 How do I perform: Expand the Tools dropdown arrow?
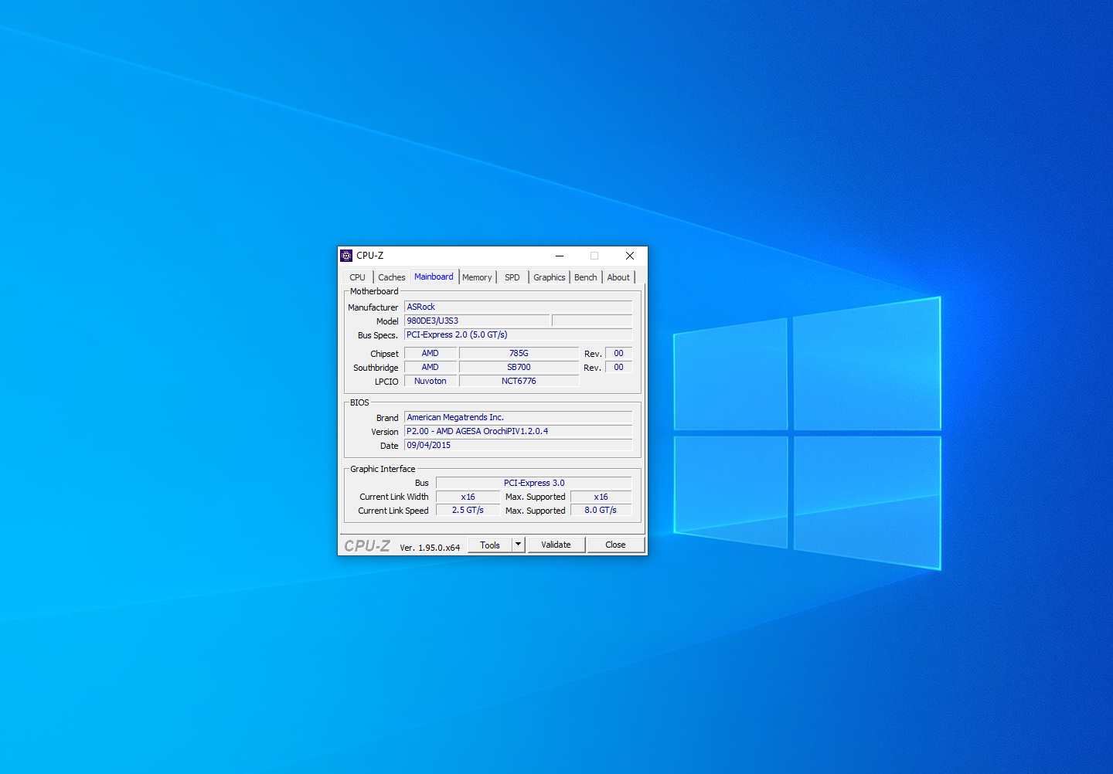coord(519,545)
